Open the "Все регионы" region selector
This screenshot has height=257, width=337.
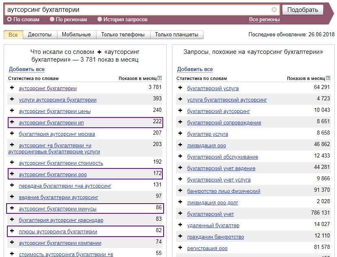264,20
